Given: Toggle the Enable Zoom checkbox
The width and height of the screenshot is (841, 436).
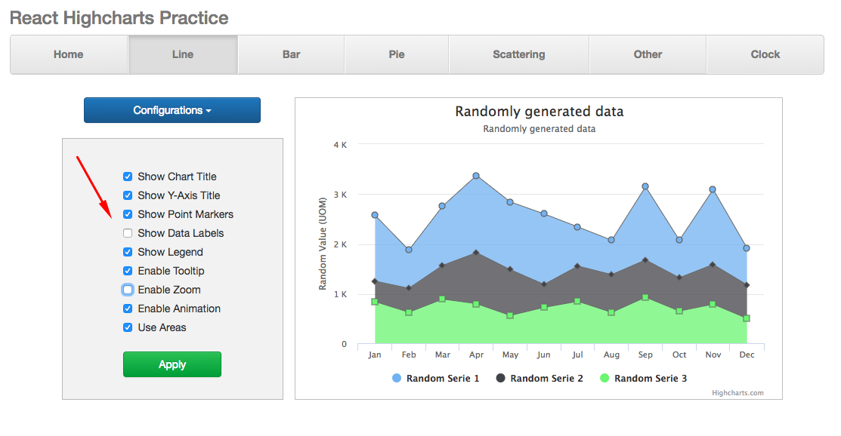Looking at the screenshot, I should coord(127,290).
